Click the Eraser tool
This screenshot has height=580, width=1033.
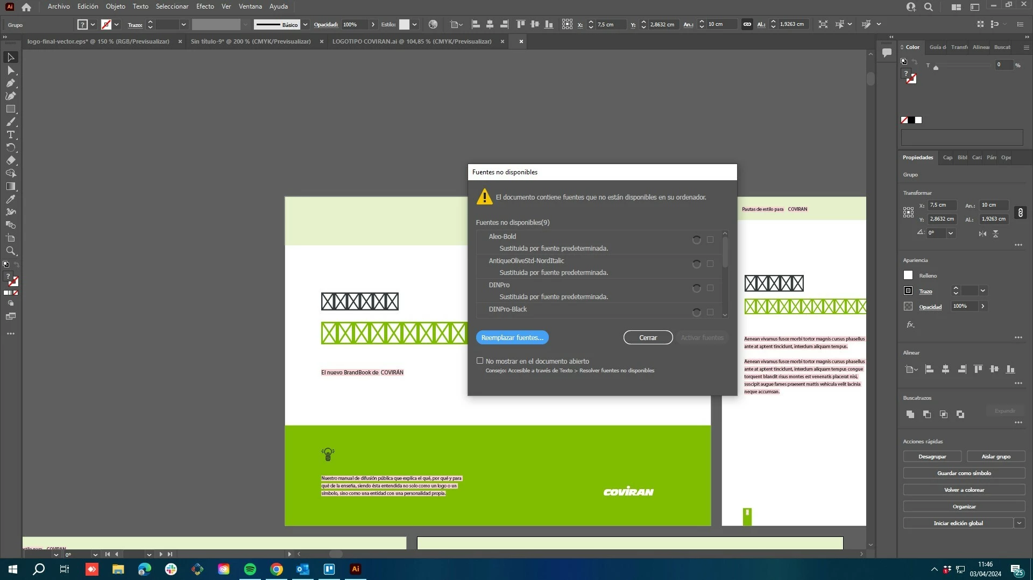10,160
